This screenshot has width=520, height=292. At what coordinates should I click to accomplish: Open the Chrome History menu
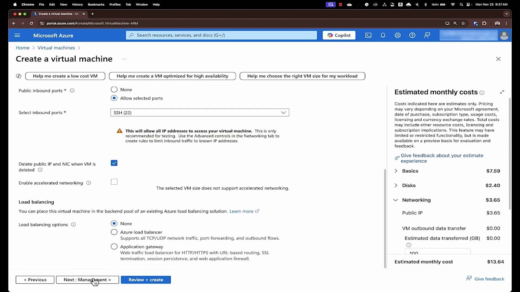pyautogui.click(x=78, y=4)
